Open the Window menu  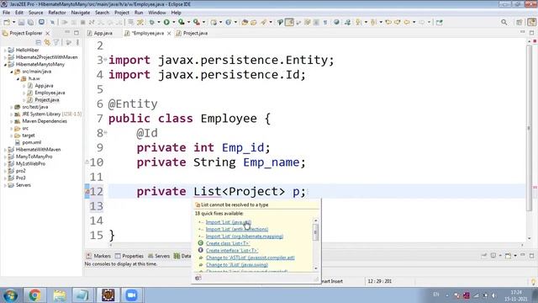point(157,13)
